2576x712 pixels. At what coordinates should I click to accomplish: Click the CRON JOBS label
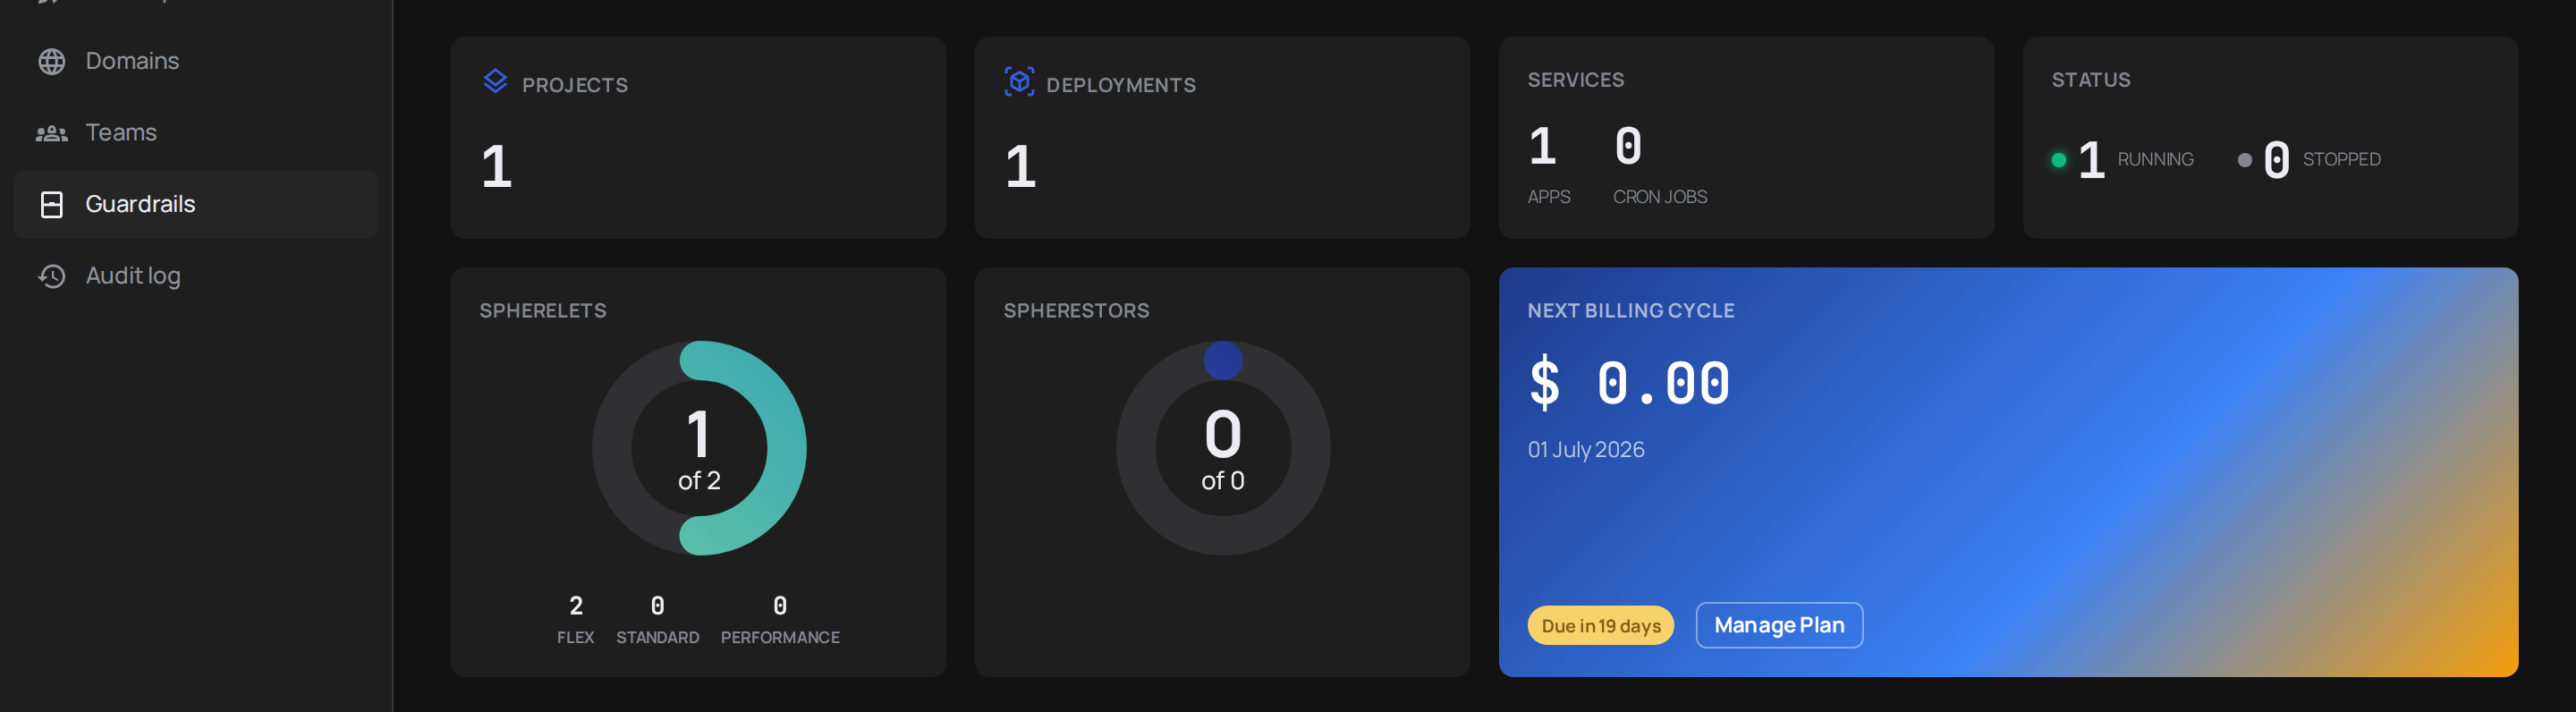1660,197
